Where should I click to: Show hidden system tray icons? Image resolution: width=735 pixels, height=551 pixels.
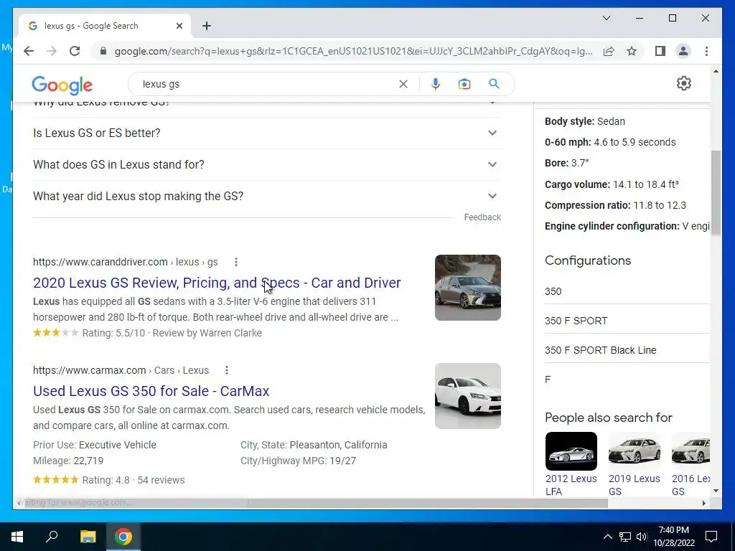coord(607,537)
